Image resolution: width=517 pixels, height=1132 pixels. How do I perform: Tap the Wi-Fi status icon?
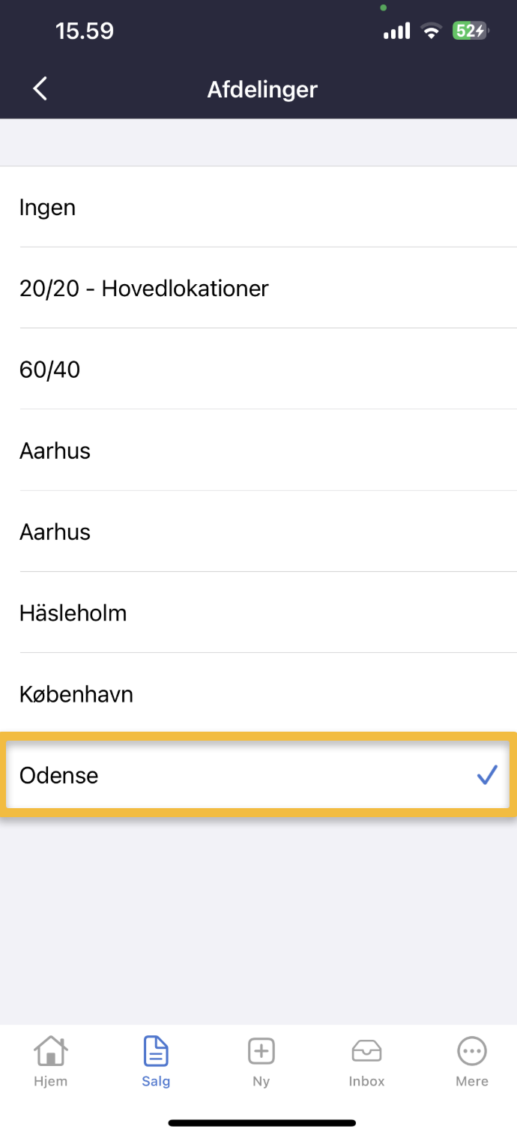(431, 31)
